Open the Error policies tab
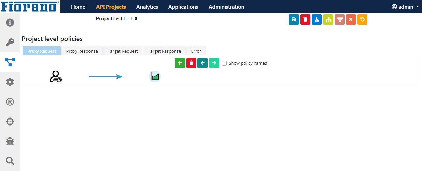422x171 pixels. point(196,51)
